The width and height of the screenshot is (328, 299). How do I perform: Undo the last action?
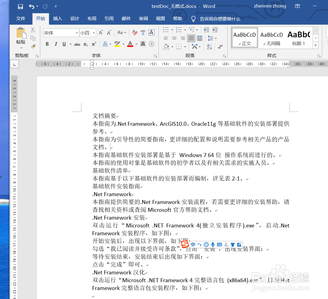pos(31,7)
